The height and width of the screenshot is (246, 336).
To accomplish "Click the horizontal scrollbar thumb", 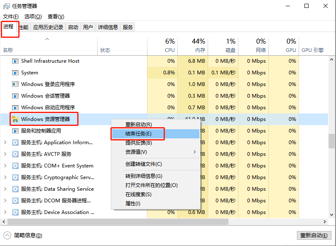I will pyautogui.click(x=118, y=221).
